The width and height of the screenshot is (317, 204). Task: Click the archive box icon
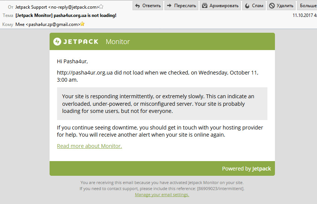pos(205,6)
